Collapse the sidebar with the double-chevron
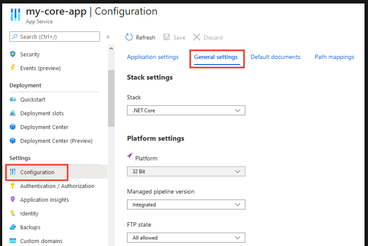368x246 pixels. pyautogui.click(x=108, y=37)
